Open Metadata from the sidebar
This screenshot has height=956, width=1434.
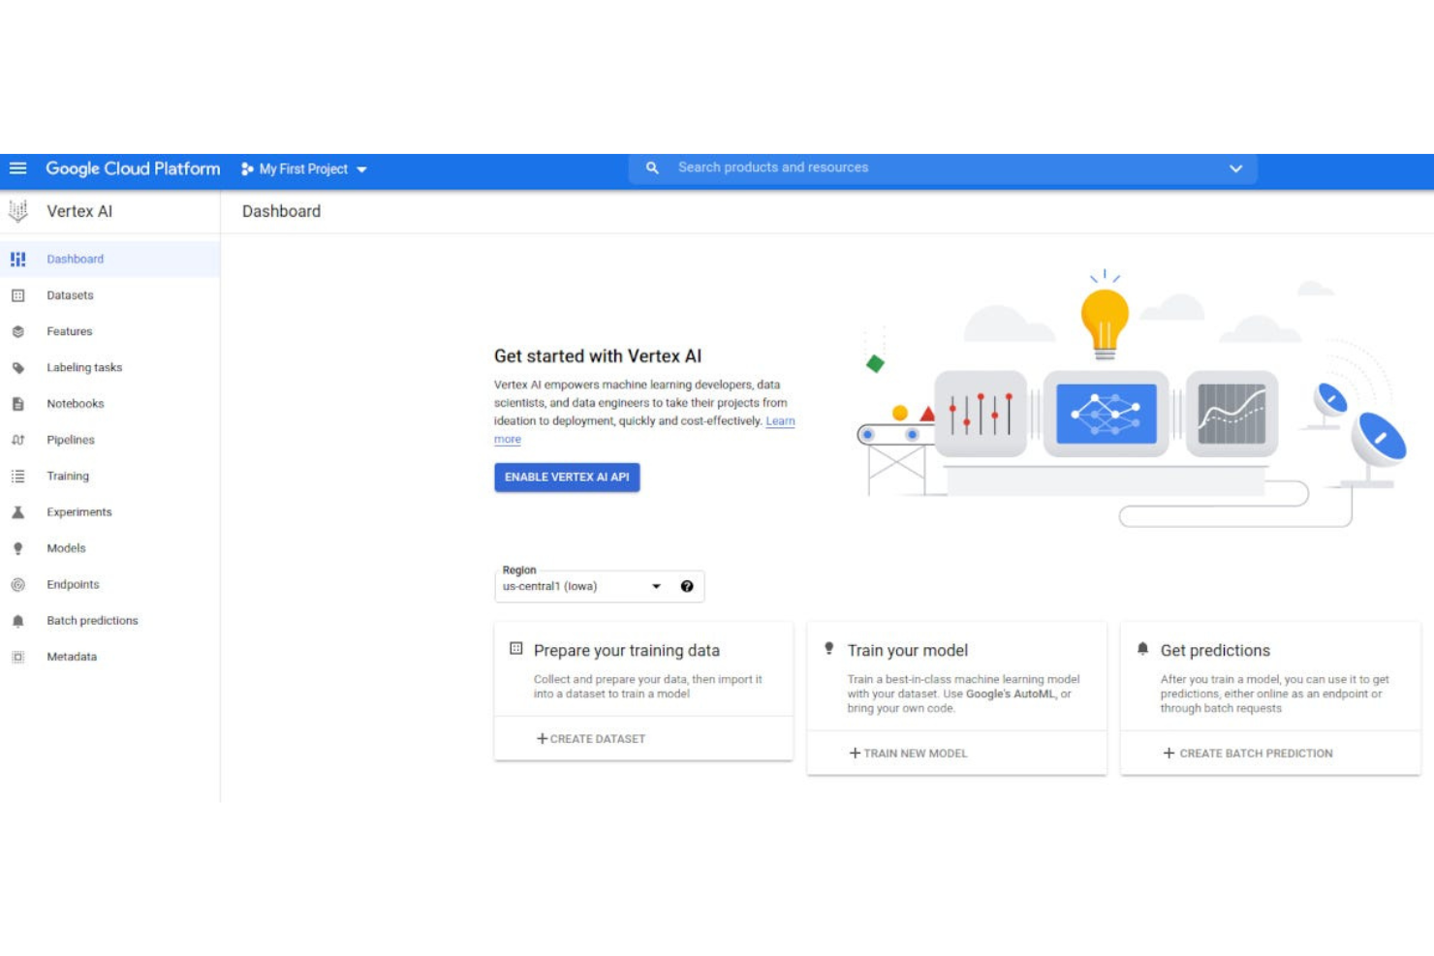point(109,657)
